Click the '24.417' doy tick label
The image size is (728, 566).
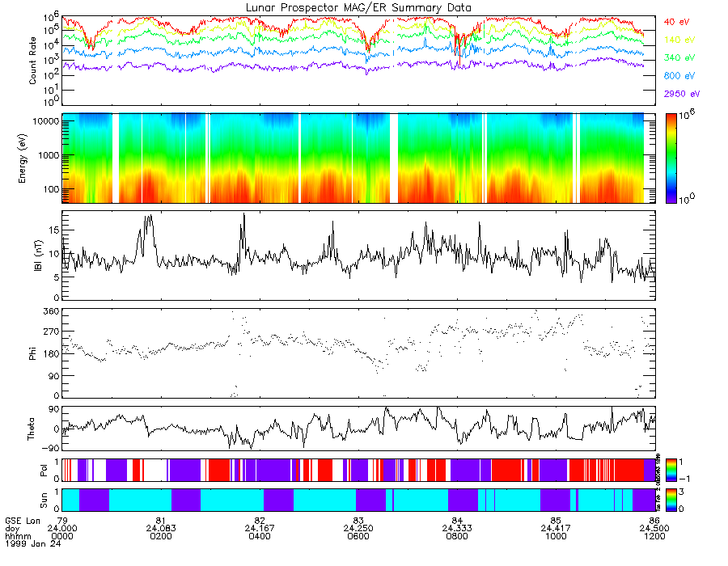(556, 529)
